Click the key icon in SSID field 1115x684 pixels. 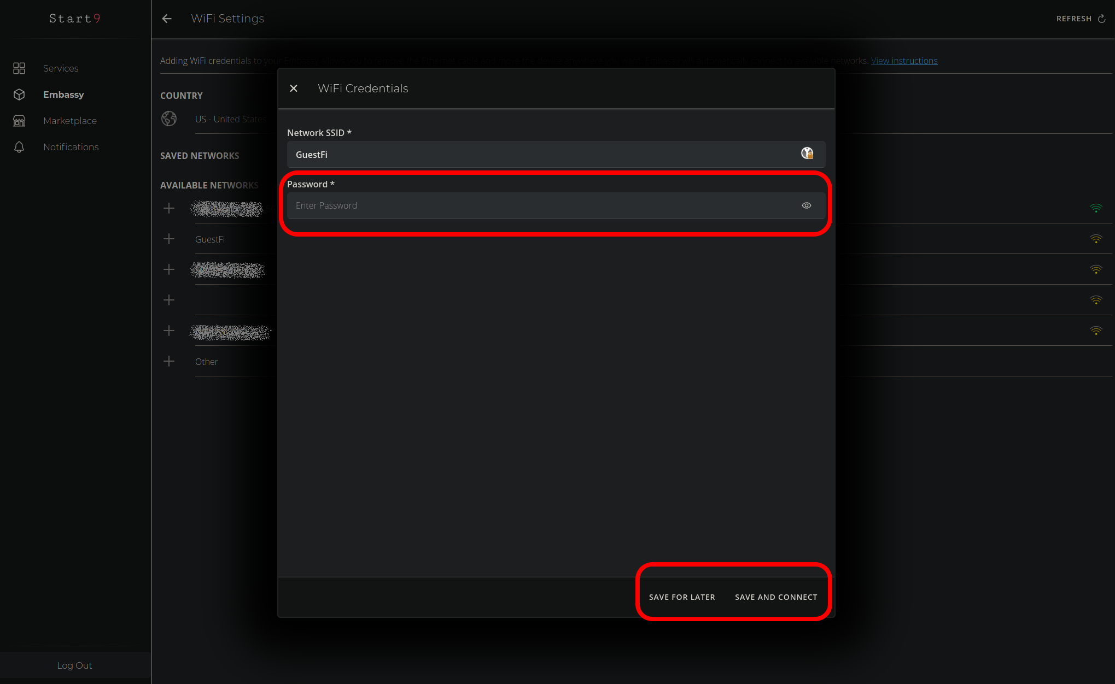click(x=807, y=154)
